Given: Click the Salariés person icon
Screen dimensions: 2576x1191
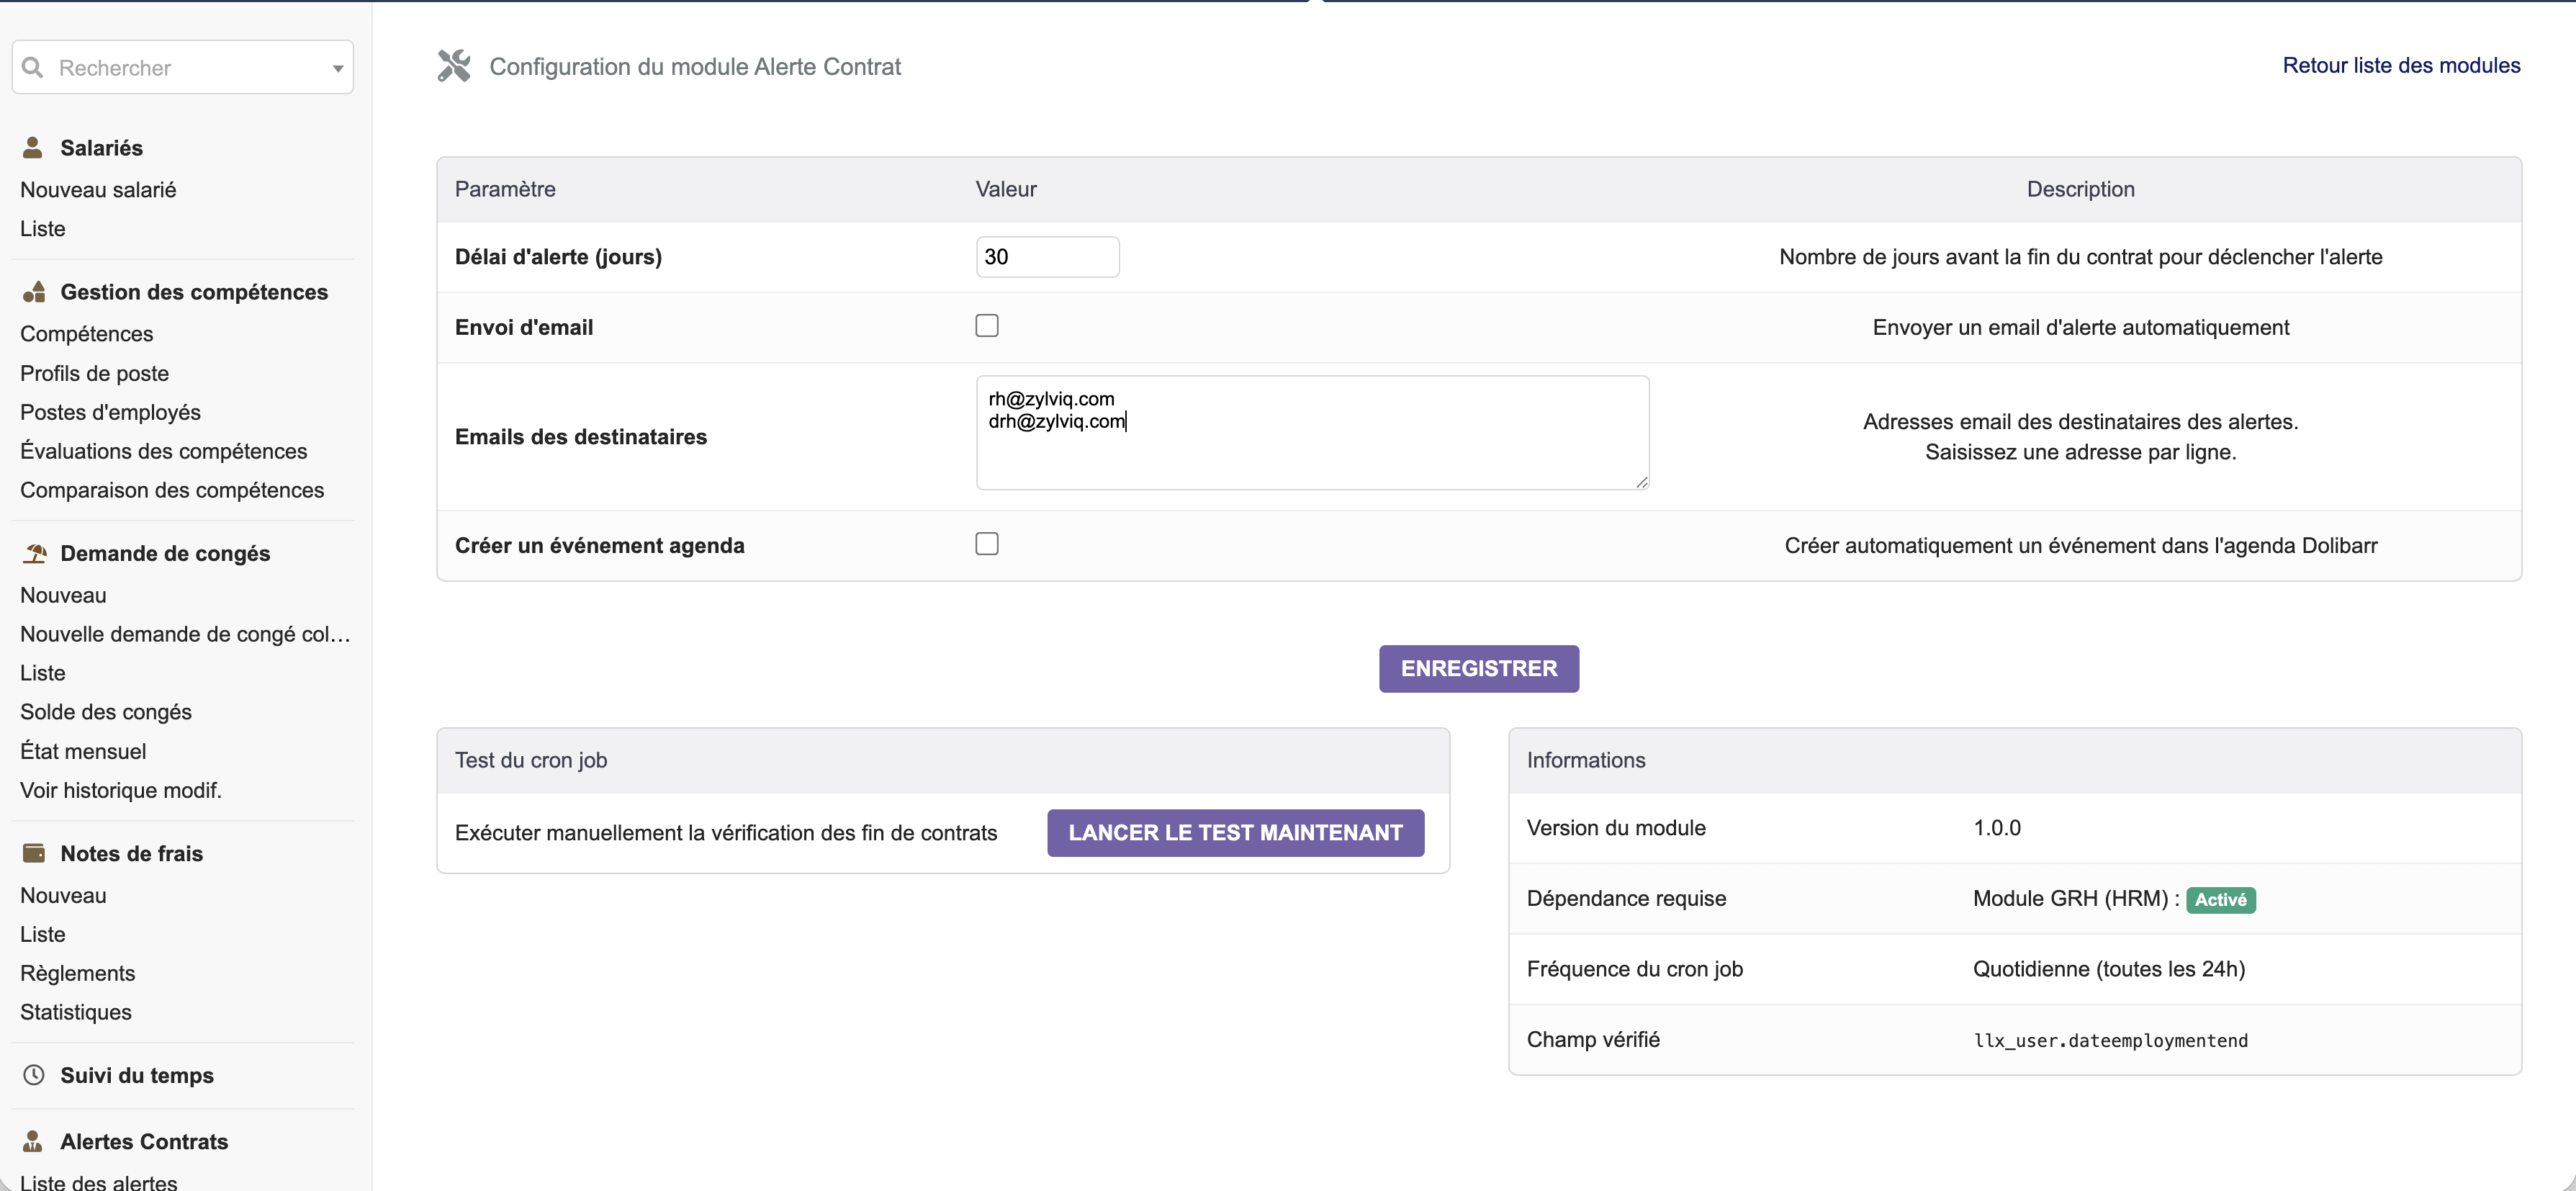Looking at the screenshot, I should point(33,148).
